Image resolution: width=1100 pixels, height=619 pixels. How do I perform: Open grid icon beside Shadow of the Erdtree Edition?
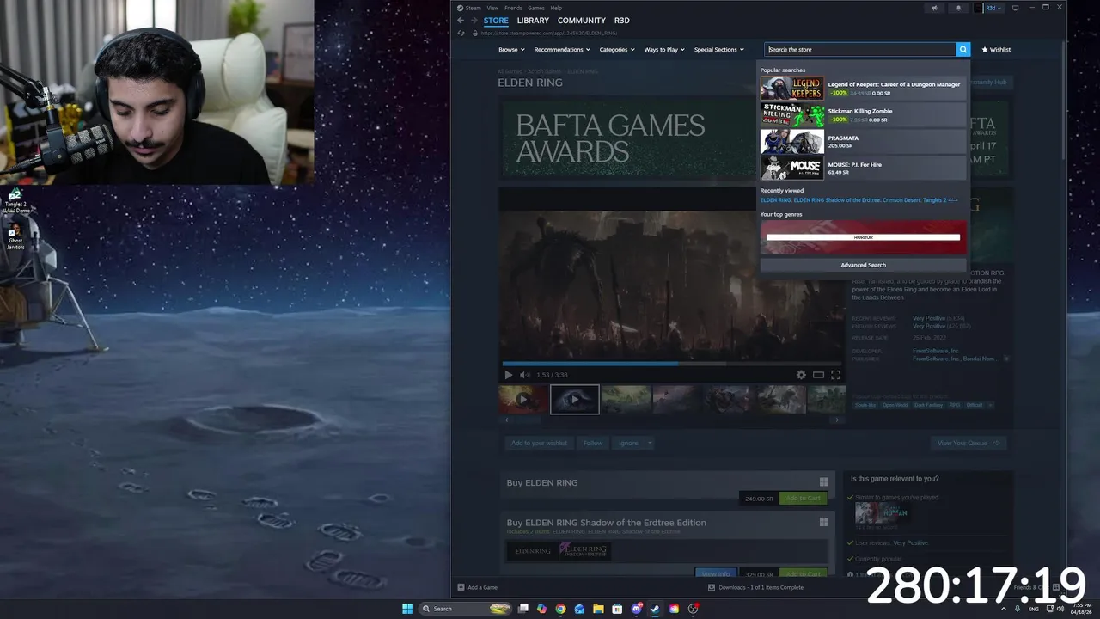click(x=824, y=522)
